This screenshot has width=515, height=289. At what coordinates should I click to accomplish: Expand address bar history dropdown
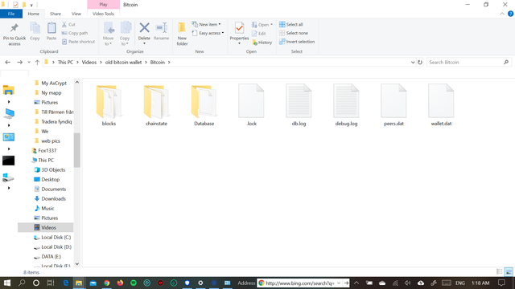pyautogui.click(x=413, y=63)
